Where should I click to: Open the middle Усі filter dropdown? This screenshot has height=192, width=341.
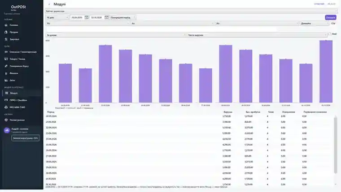click(x=172, y=23)
